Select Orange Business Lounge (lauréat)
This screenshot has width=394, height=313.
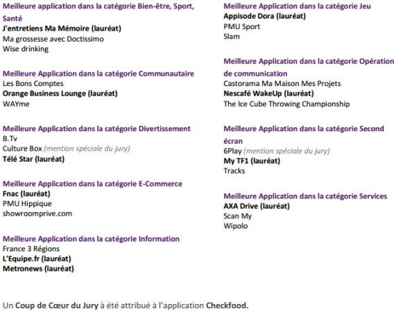coord(60,94)
